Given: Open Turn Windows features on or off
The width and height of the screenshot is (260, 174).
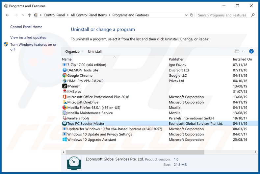Looking at the screenshot, I should click(33, 47).
